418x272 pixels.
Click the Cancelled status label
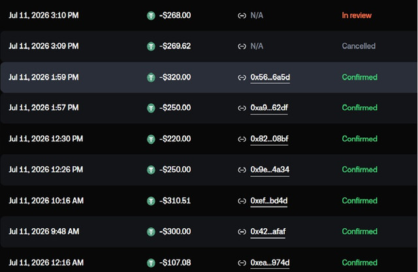[x=359, y=46]
